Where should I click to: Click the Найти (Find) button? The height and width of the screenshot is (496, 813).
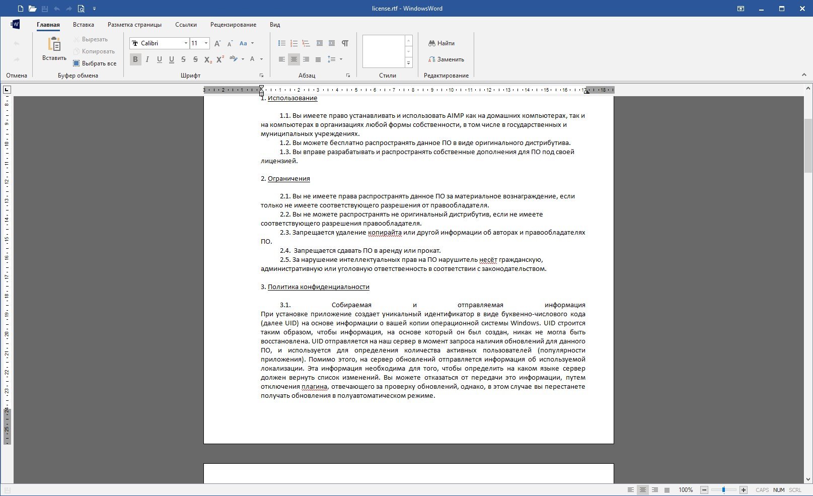[x=441, y=43]
